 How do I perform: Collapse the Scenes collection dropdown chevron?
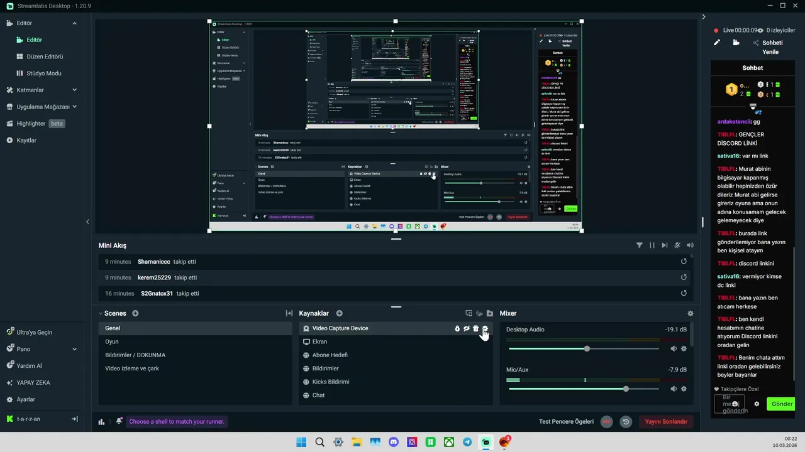(101, 313)
